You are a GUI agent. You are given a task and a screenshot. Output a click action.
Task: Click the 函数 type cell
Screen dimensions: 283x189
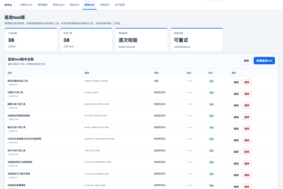click(156, 81)
